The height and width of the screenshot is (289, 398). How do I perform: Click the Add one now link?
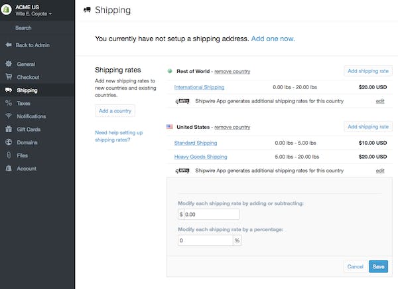273,39
